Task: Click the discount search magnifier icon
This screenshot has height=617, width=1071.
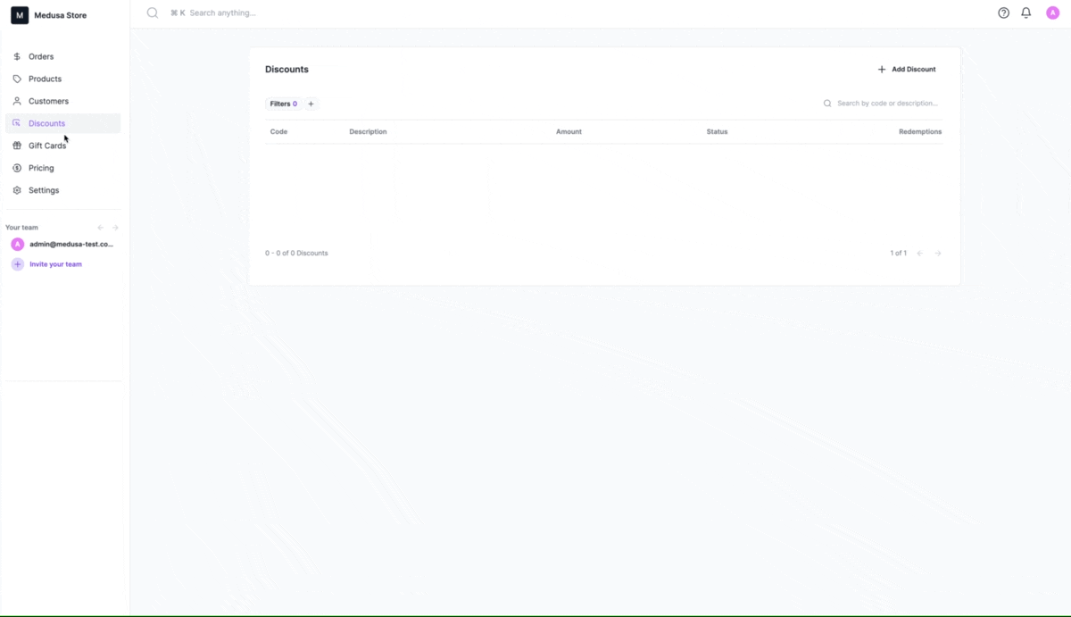Action: [x=827, y=104]
